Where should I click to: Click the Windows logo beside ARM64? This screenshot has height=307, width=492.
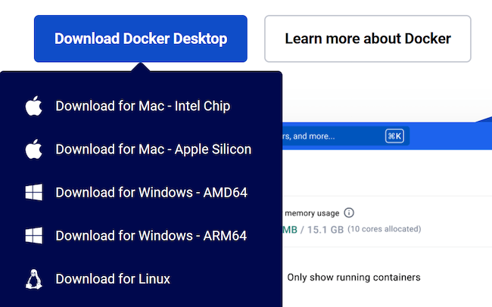pyautogui.click(x=34, y=235)
